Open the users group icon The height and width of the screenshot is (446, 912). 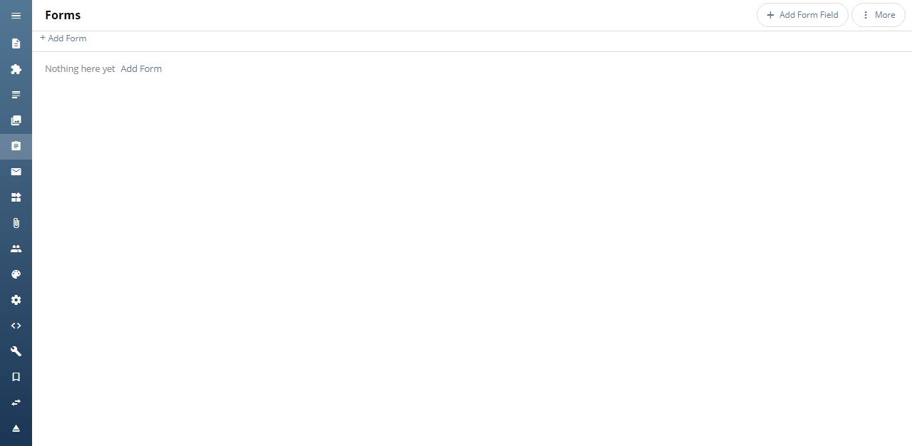[16, 249]
